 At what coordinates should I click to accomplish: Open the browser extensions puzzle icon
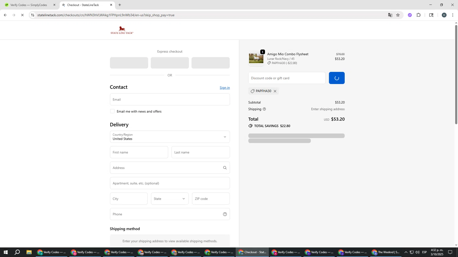419,15
